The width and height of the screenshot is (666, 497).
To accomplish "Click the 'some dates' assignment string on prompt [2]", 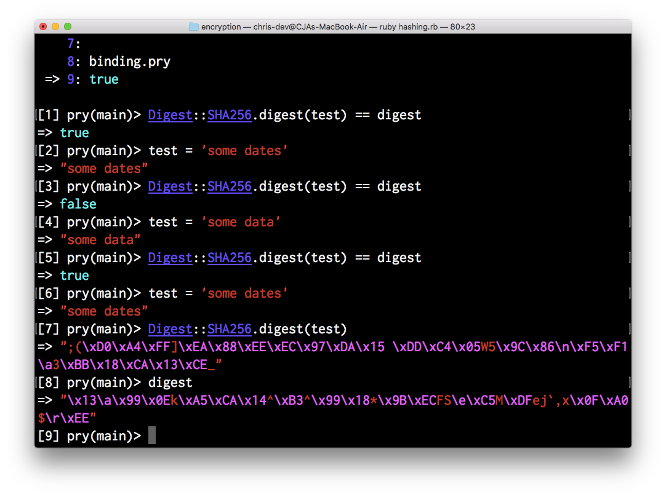I will [x=244, y=151].
